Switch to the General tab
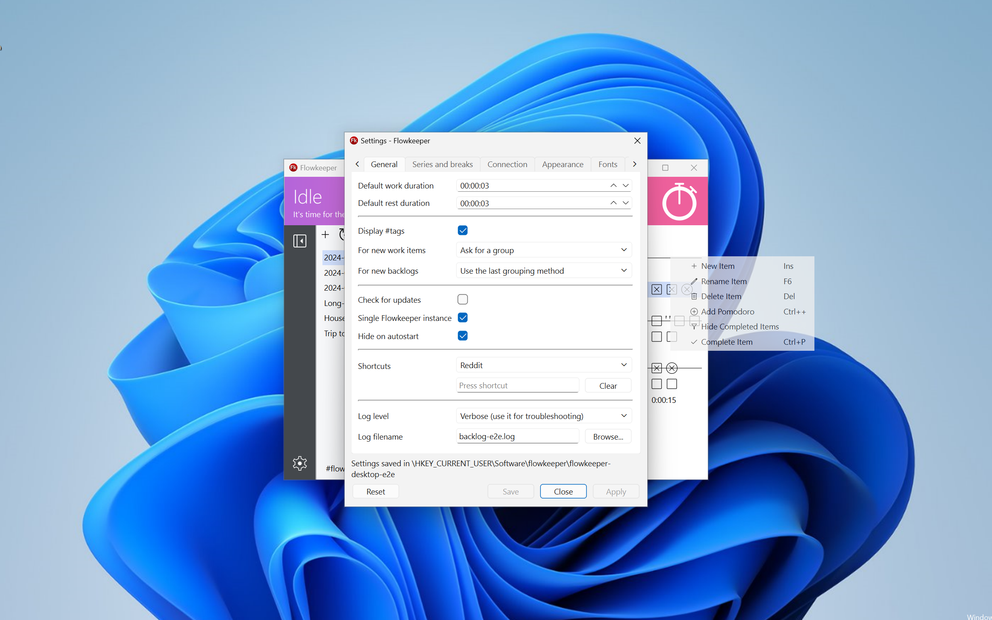992x620 pixels. pos(384,164)
